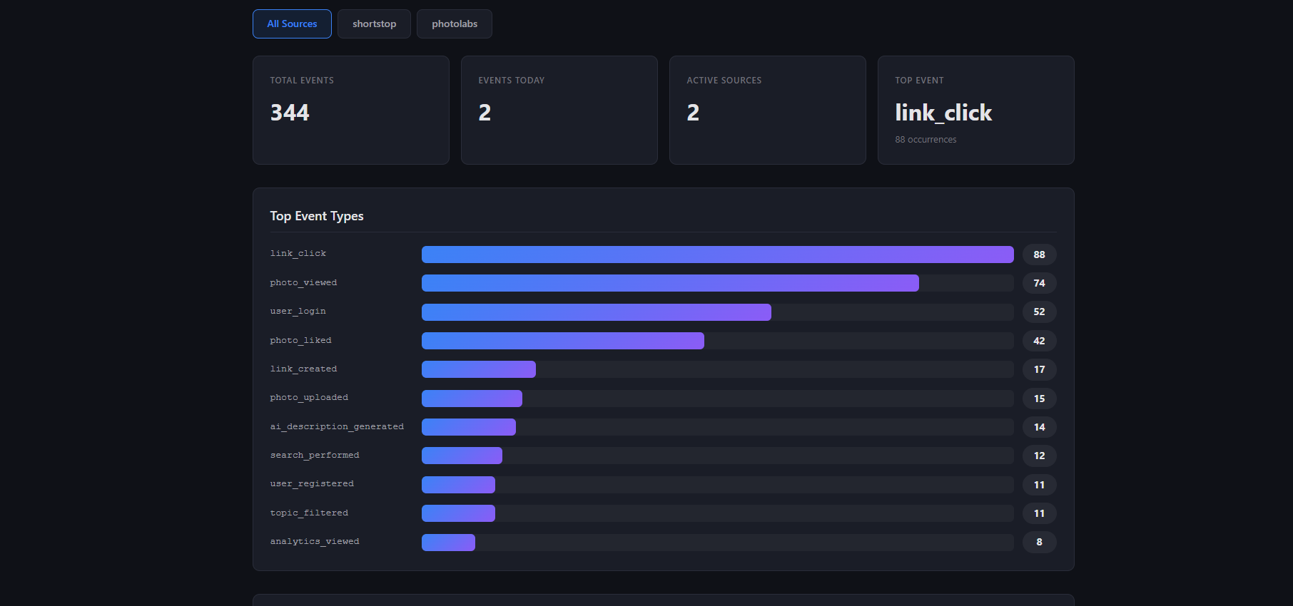Click the topic_filtered 11 count badge
Screen dimensions: 1293x606
(x=1039, y=513)
